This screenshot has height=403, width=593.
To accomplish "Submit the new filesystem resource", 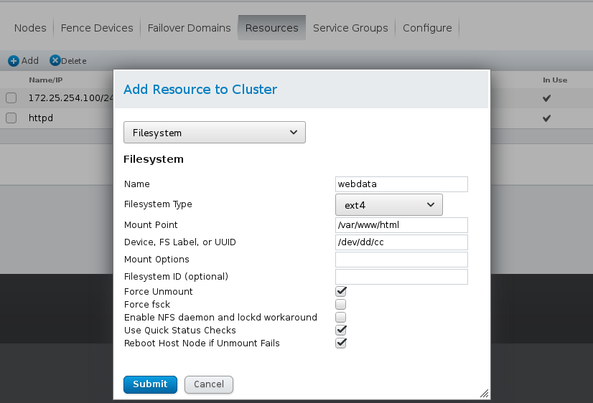I will click(150, 384).
